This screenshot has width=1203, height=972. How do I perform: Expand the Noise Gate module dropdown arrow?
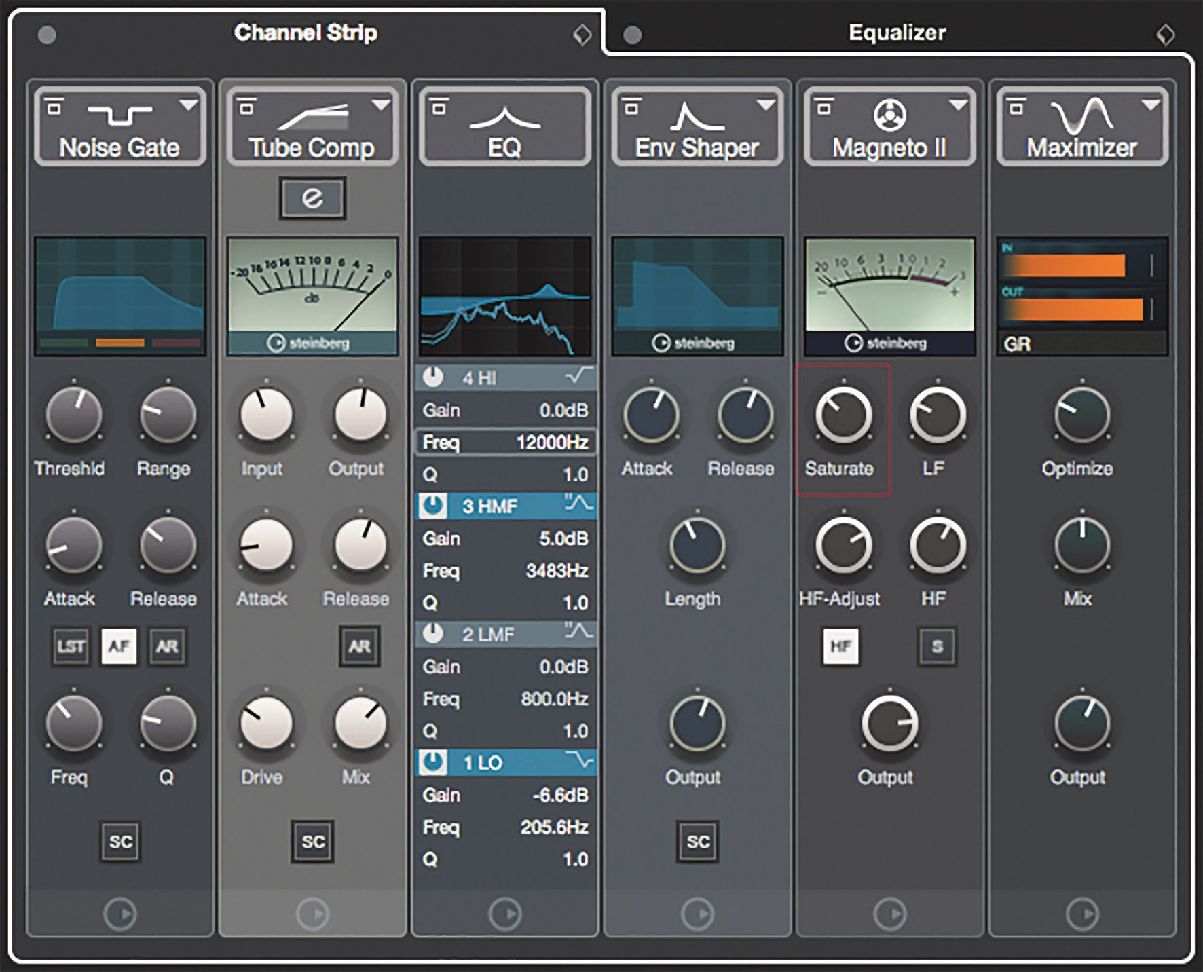click(188, 105)
